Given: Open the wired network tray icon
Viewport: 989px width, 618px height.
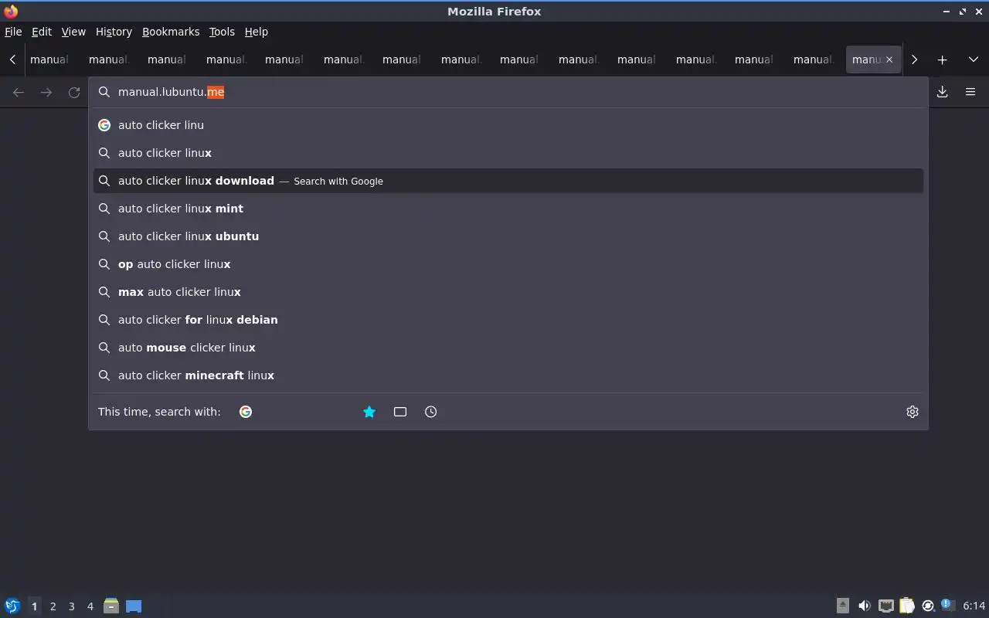Looking at the screenshot, I should 886,606.
